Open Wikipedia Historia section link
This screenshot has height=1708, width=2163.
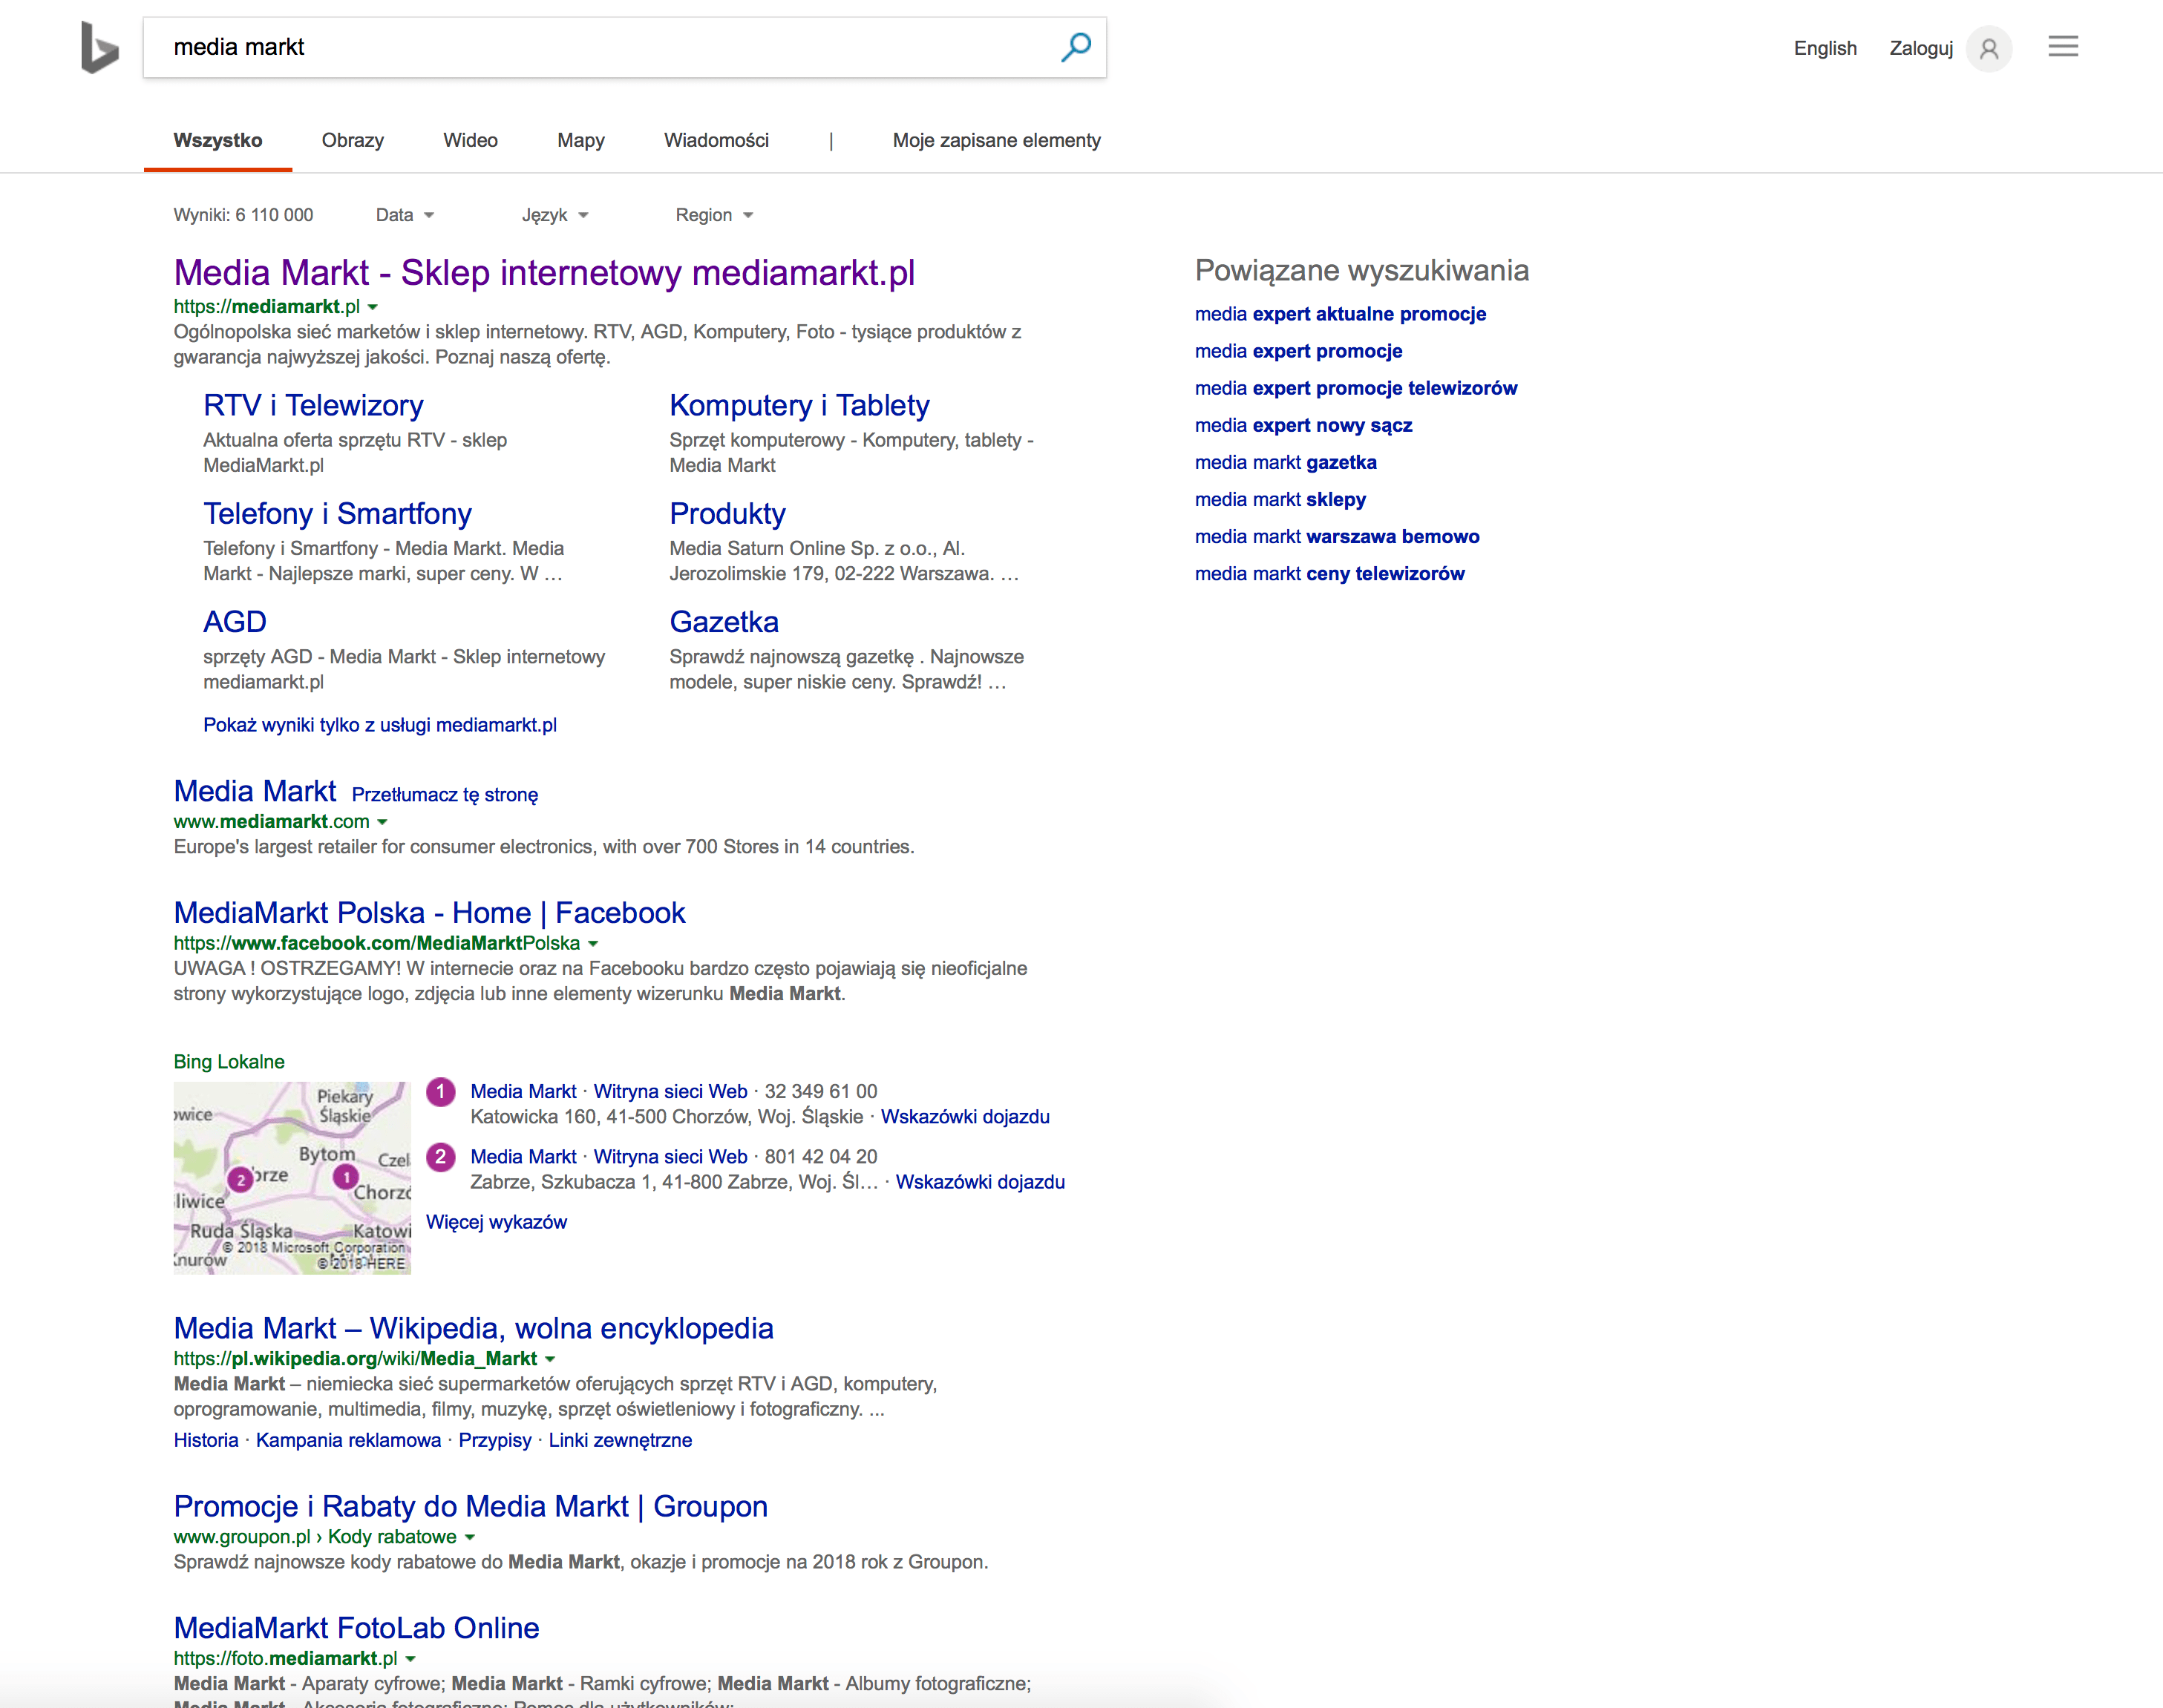point(206,1440)
